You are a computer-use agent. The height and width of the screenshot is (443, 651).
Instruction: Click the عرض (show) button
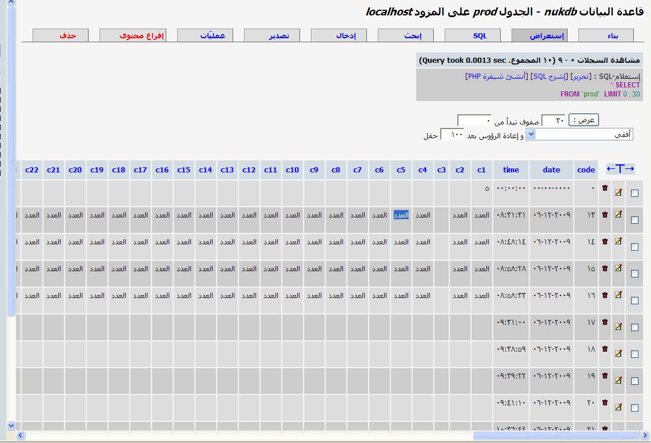(584, 120)
